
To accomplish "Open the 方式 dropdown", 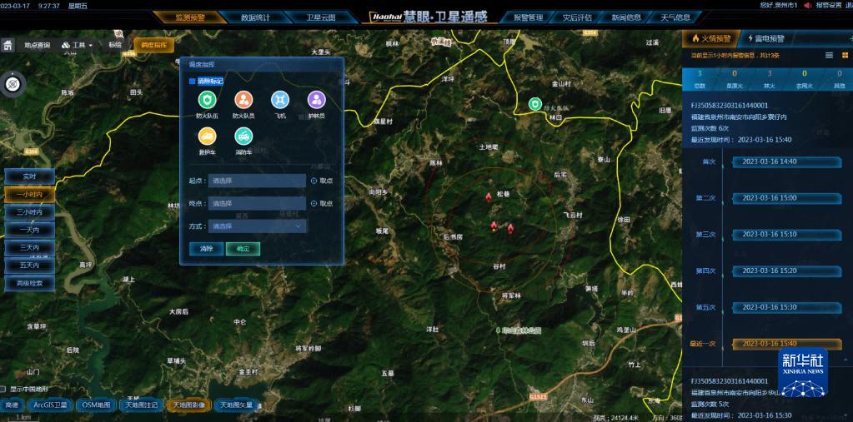I will pyautogui.click(x=257, y=226).
